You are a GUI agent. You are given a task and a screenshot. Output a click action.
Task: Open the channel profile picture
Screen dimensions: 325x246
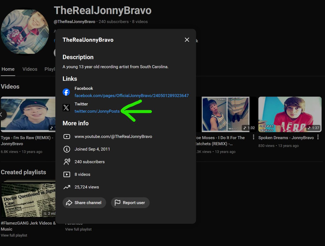pos(25,32)
